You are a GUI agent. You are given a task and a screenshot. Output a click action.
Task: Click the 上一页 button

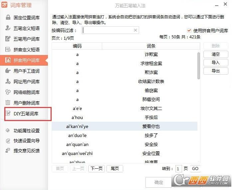tap(78, 169)
